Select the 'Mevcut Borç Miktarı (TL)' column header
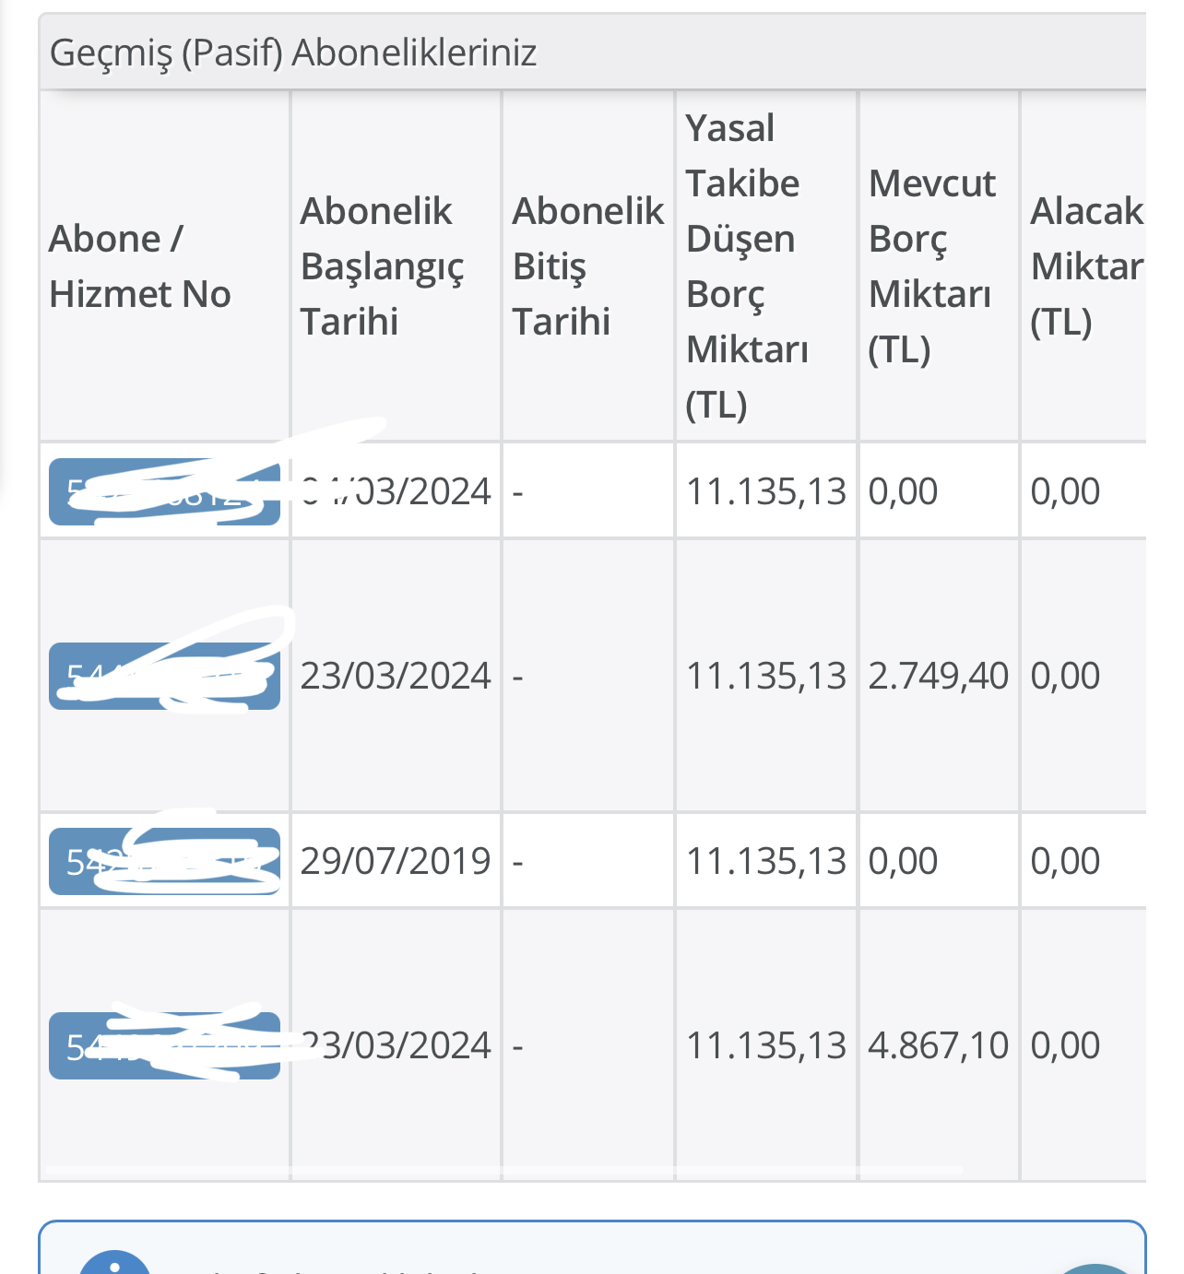1184x1274 pixels. pos(932,266)
